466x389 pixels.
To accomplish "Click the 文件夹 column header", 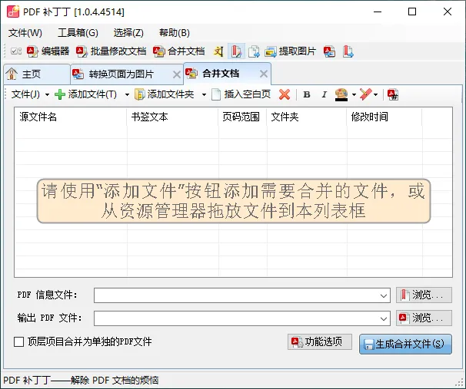I will tap(307, 117).
